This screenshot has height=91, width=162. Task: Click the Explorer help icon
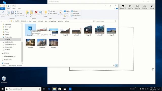pos(117,9)
